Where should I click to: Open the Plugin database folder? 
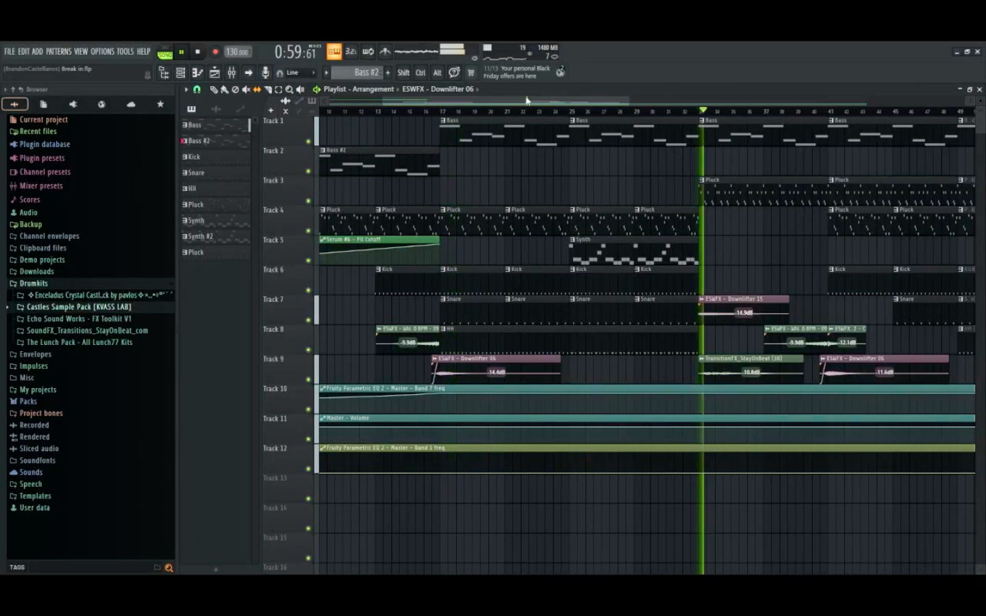click(45, 144)
